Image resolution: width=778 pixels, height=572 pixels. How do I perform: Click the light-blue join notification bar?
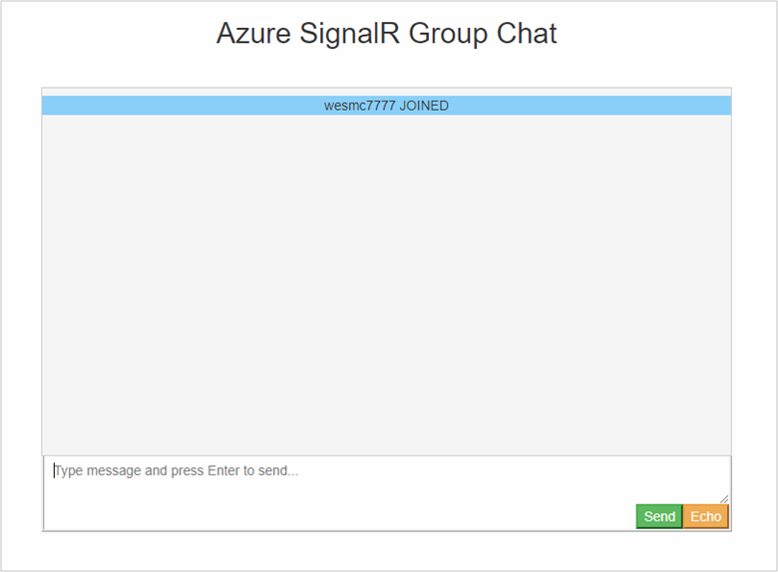coord(387,106)
